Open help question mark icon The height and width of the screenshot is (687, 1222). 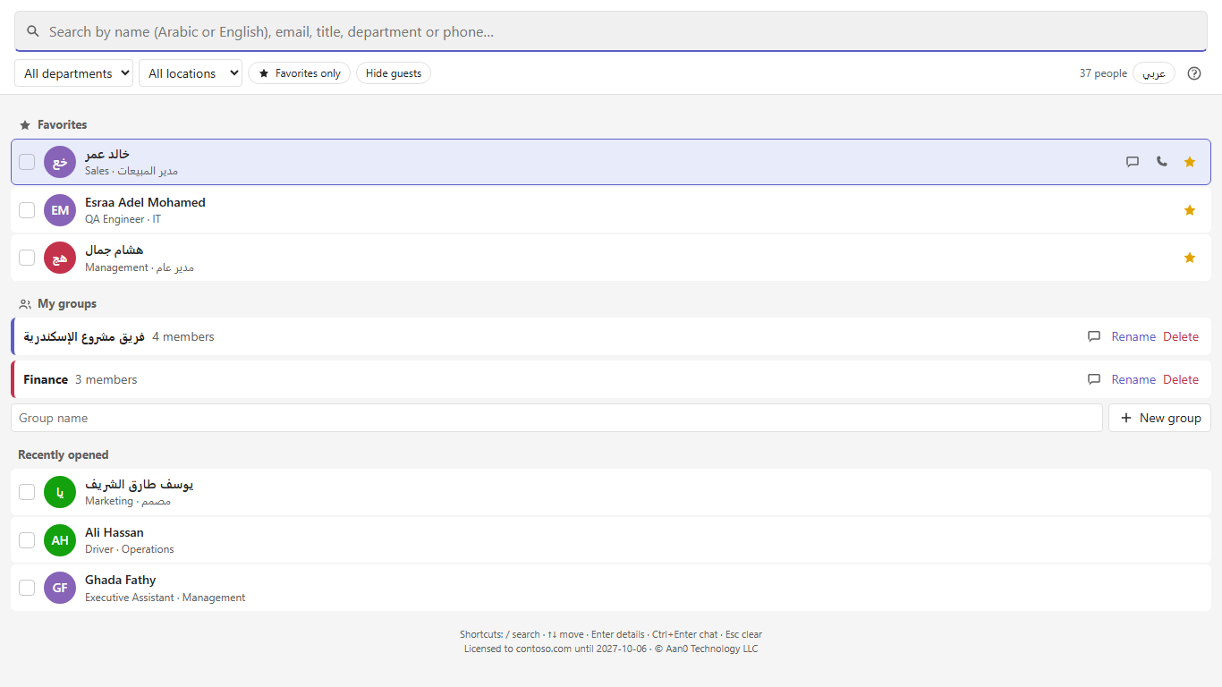click(x=1194, y=73)
